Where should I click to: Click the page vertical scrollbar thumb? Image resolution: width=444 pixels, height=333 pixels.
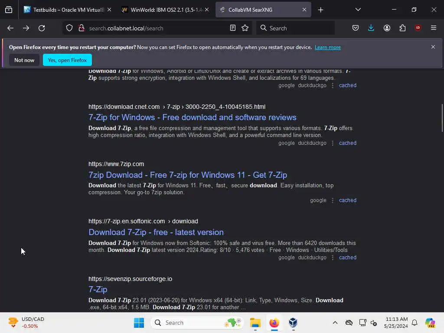tap(442, 118)
